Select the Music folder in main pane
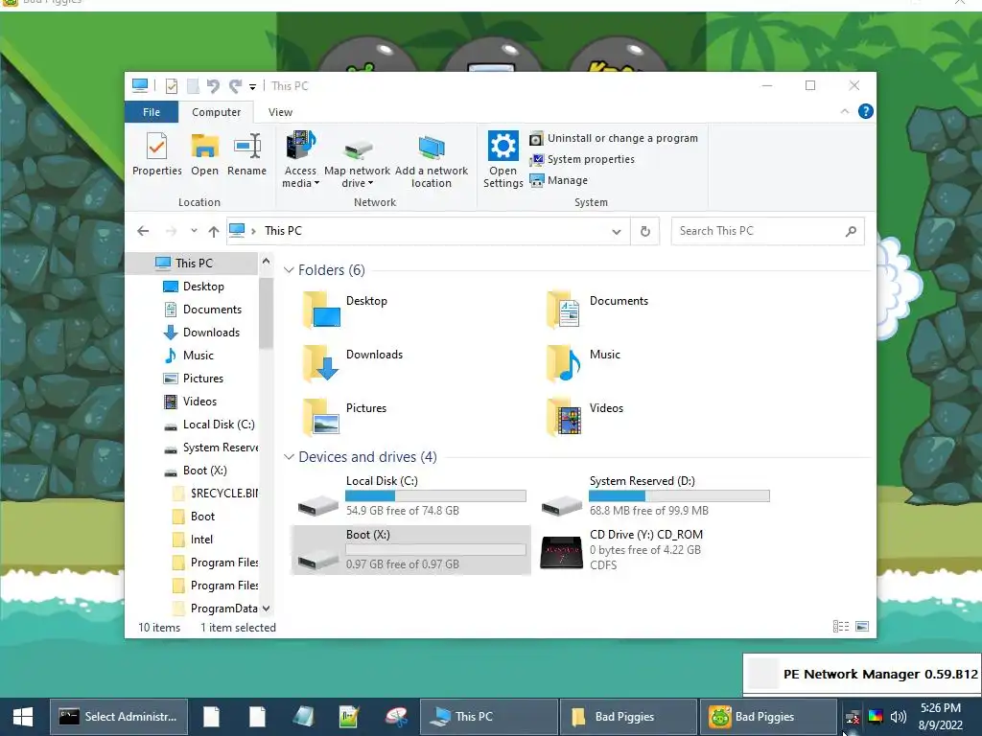This screenshot has height=736, width=982. point(584,361)
